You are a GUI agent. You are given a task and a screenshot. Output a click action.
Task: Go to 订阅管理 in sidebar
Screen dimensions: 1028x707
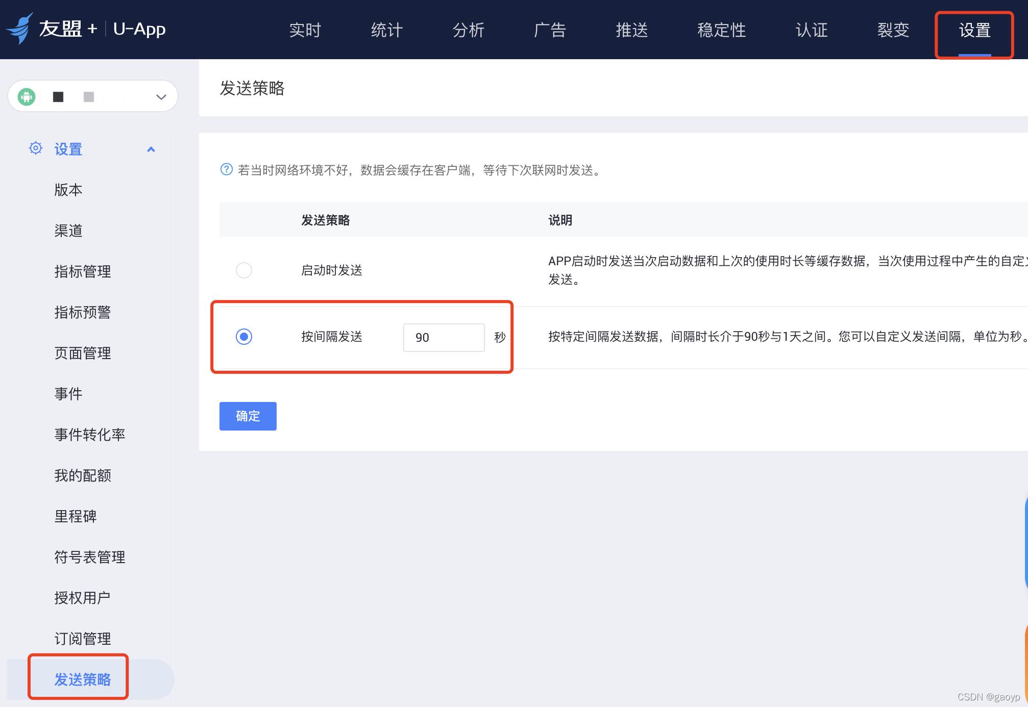83,639
